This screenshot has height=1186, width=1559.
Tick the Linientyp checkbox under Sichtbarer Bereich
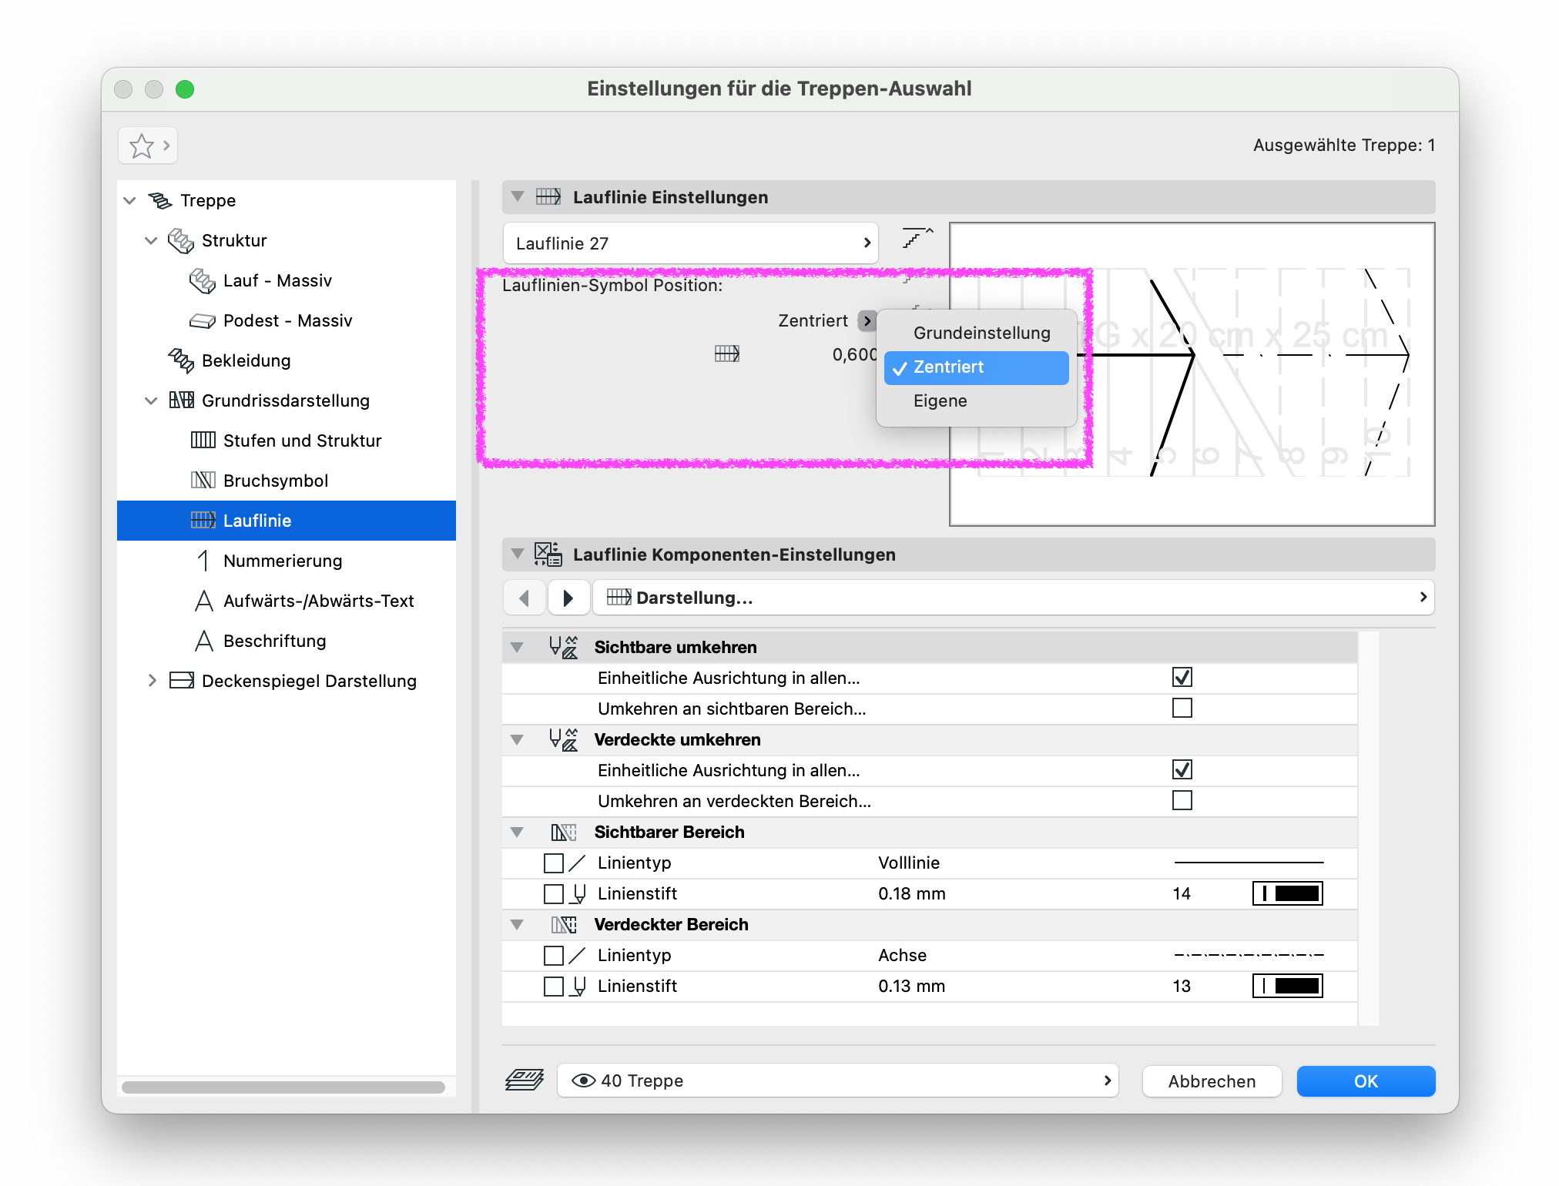click(x=553, y=863)
